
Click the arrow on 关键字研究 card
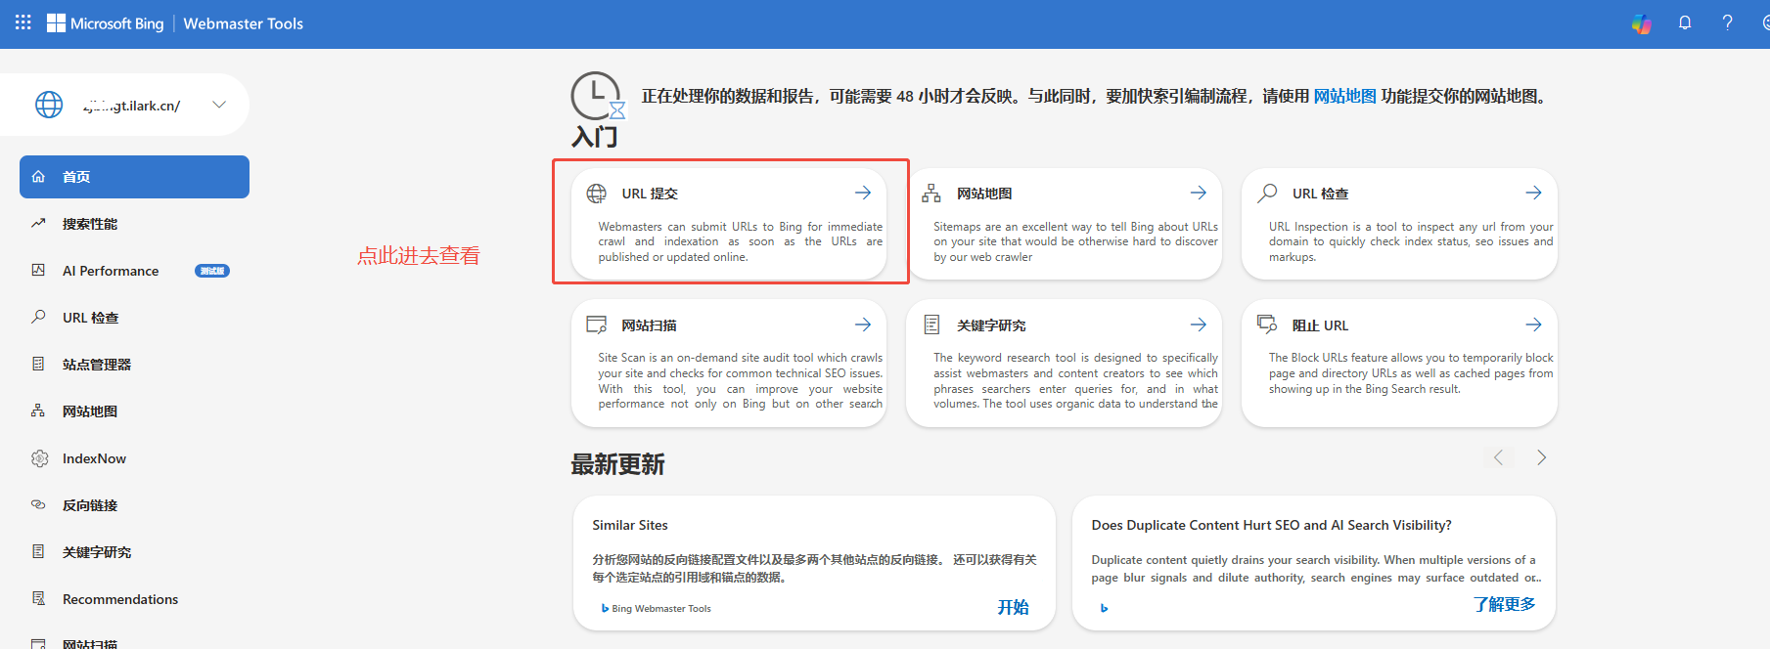point(1199,324)
